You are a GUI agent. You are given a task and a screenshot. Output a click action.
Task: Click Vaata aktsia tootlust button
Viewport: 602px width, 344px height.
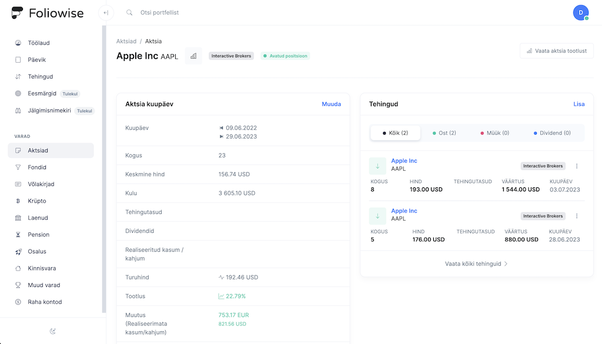pos(556,51)
